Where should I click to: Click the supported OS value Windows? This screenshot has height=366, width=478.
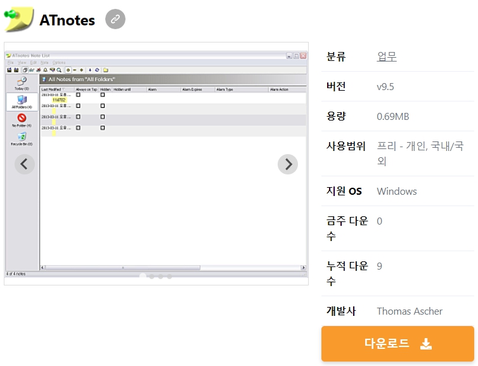(x=397, y=191)
